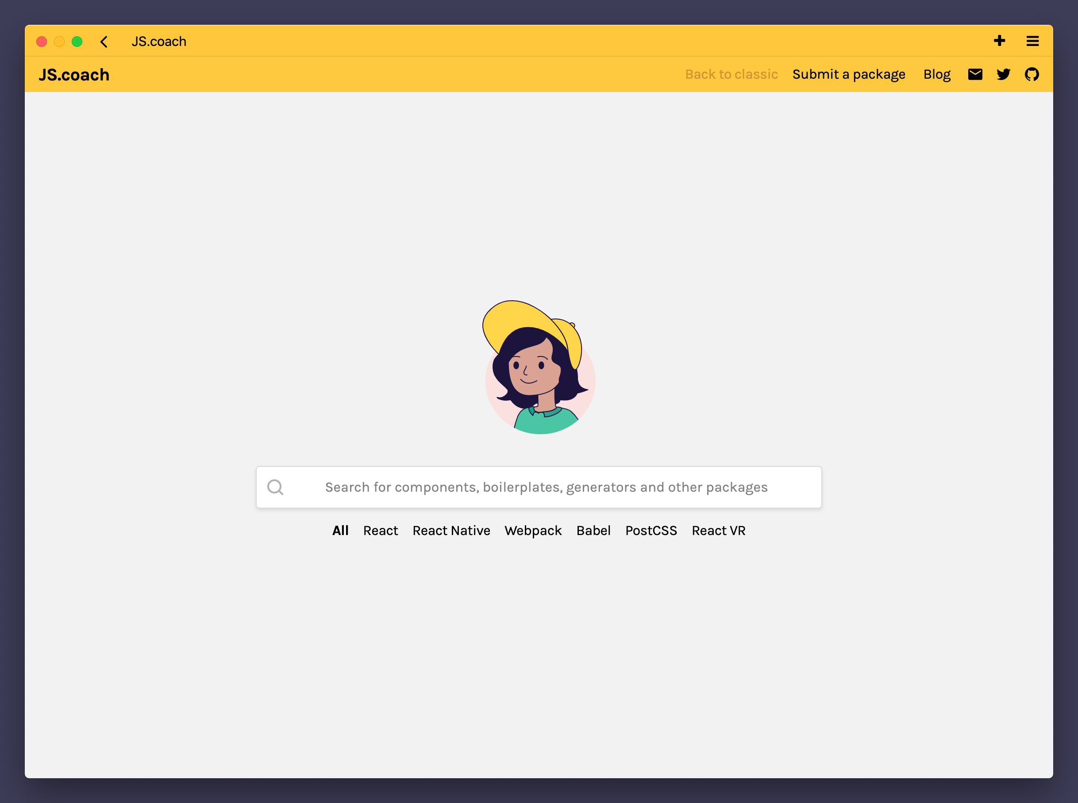Pick the React VR filter

coord(718,530)
